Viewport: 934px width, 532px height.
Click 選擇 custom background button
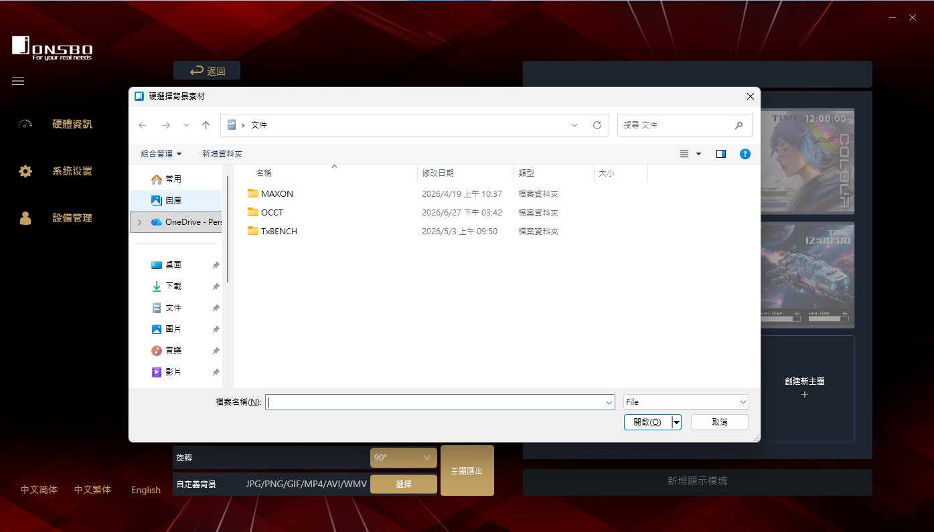click(x=404, y=484)
